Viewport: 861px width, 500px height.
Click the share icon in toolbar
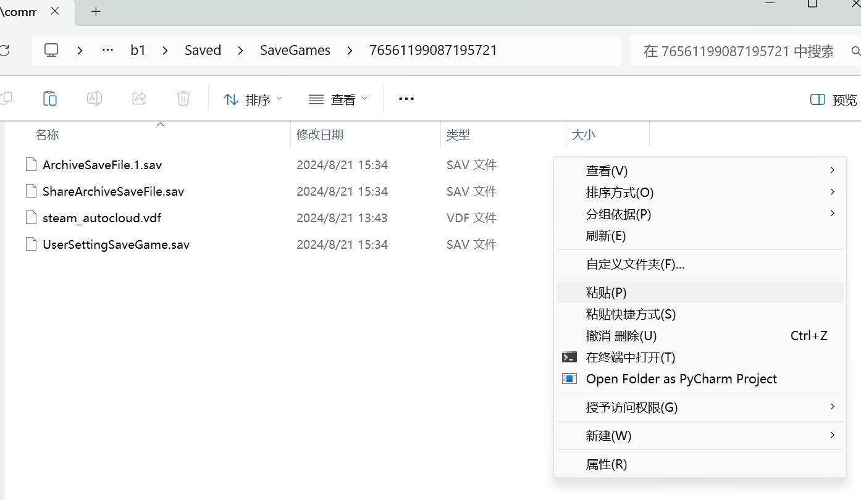click(x=139, y=99)
